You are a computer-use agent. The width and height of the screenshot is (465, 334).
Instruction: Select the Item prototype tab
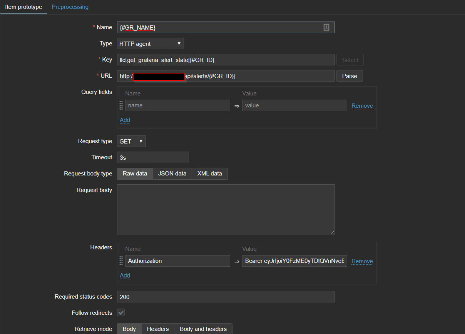click(x=23, y=7)
